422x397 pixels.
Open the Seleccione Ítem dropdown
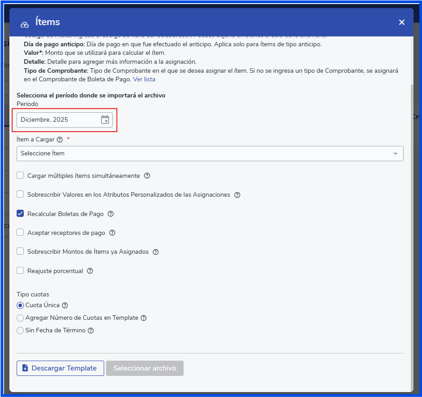210,154
